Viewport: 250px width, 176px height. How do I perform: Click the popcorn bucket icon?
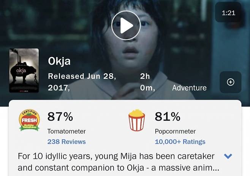point(136,120)
